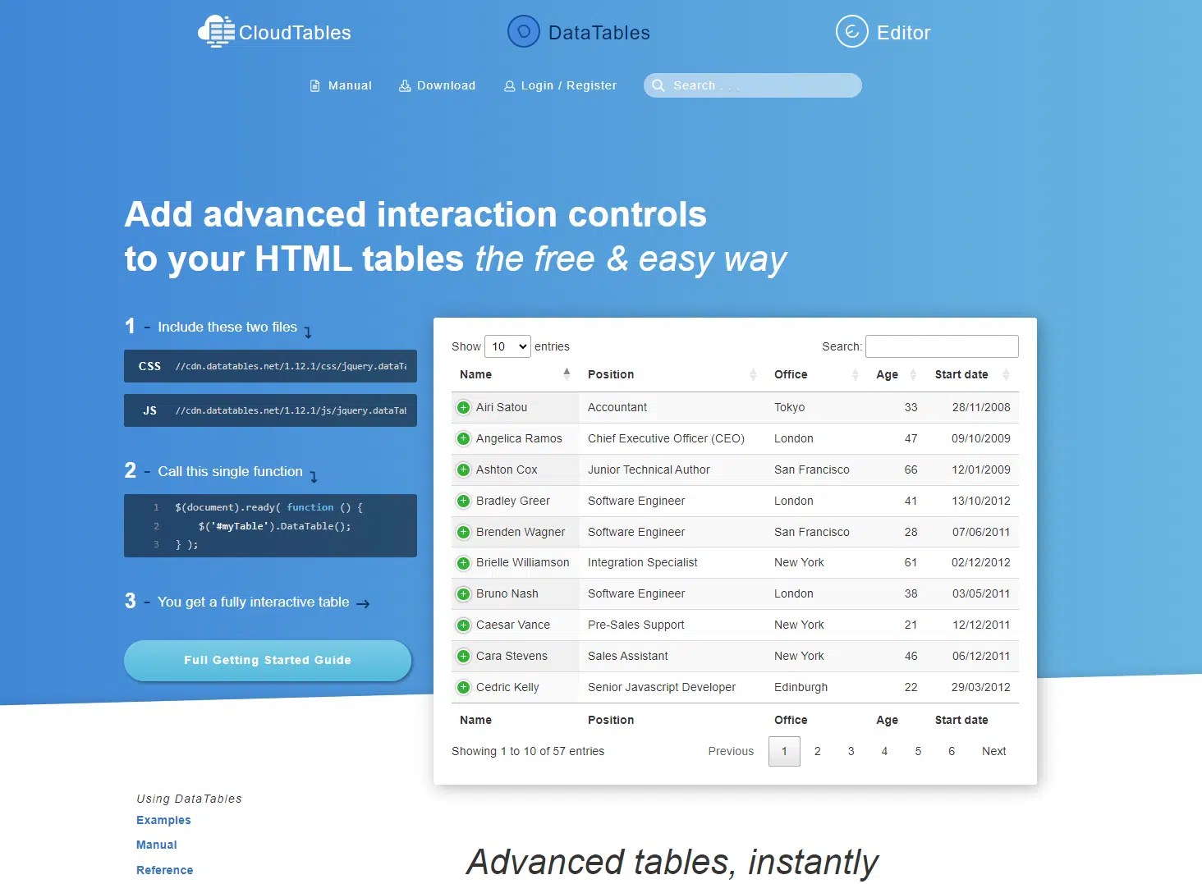Image resolution: width=1202 pixels, height=884 pixels.
Task: Open Editor via its circular logo icon
Action: click(851, 31)
